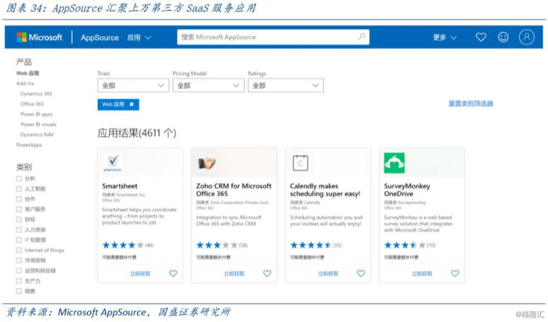Select Power BI apps product filter
548x322 pixels.
coord(36,114)
